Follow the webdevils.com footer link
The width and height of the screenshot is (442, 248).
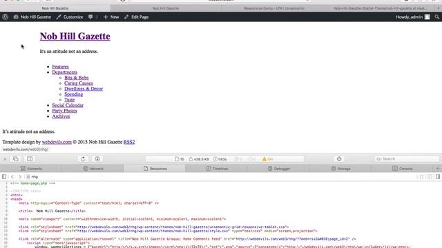(x=57, y=142)
